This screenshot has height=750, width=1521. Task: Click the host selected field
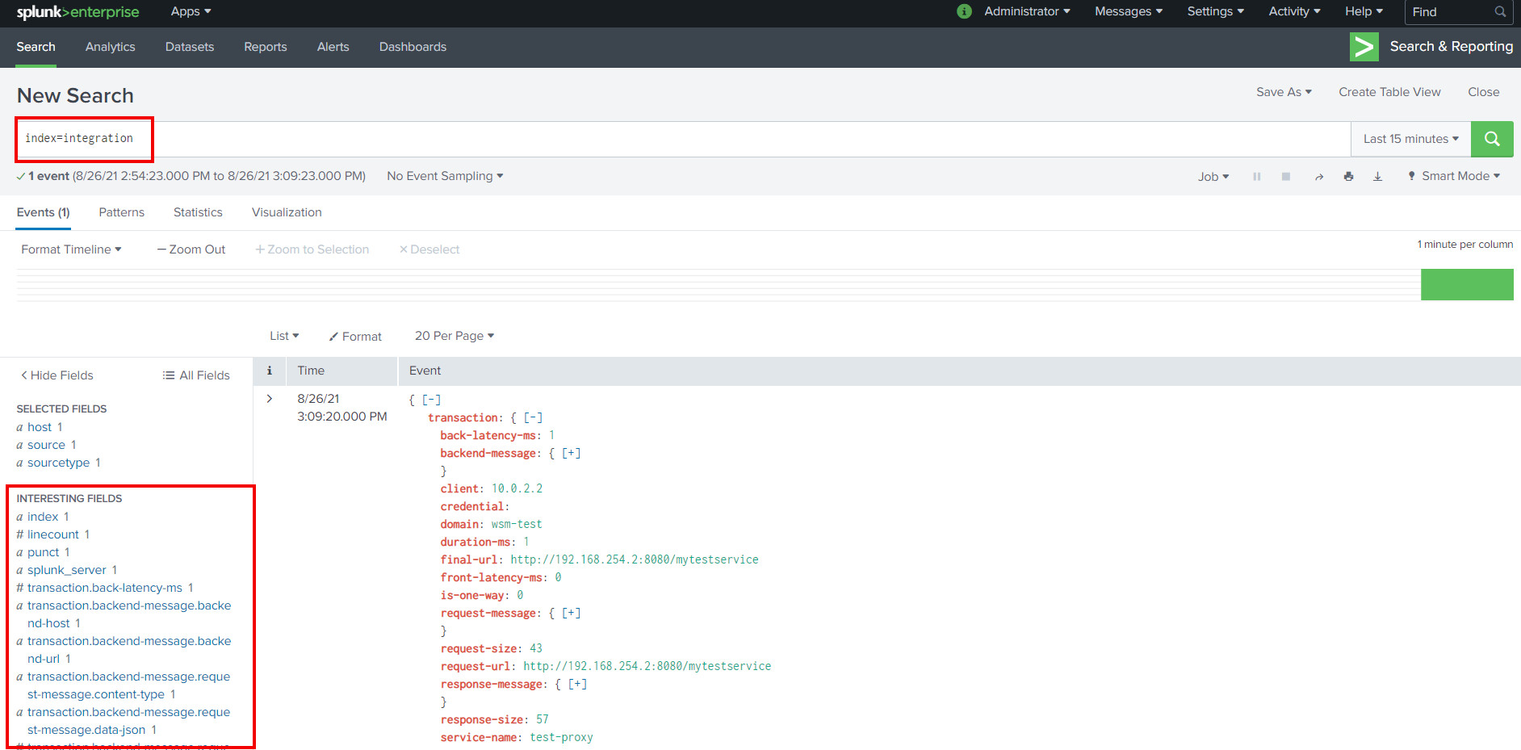[x=40, y=427]
